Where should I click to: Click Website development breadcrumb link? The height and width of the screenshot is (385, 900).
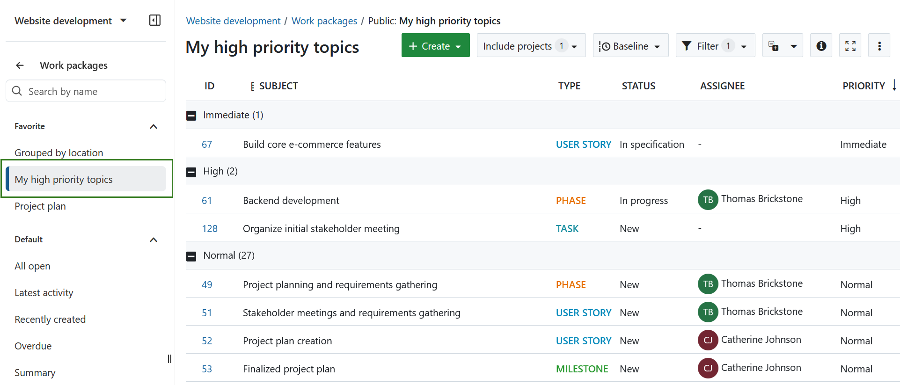click(x=233, y=21)
